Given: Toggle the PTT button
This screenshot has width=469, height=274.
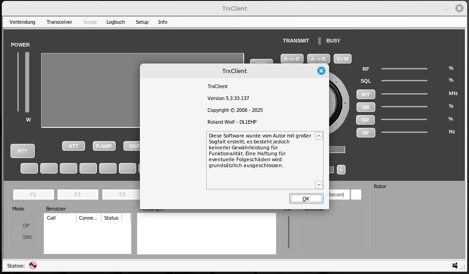Looking at the screenshot, I should 22,151.
